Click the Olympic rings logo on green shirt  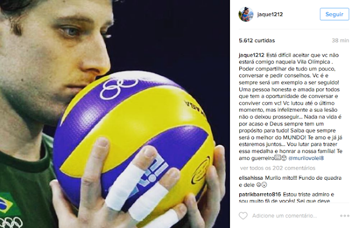tap(10, 222)
